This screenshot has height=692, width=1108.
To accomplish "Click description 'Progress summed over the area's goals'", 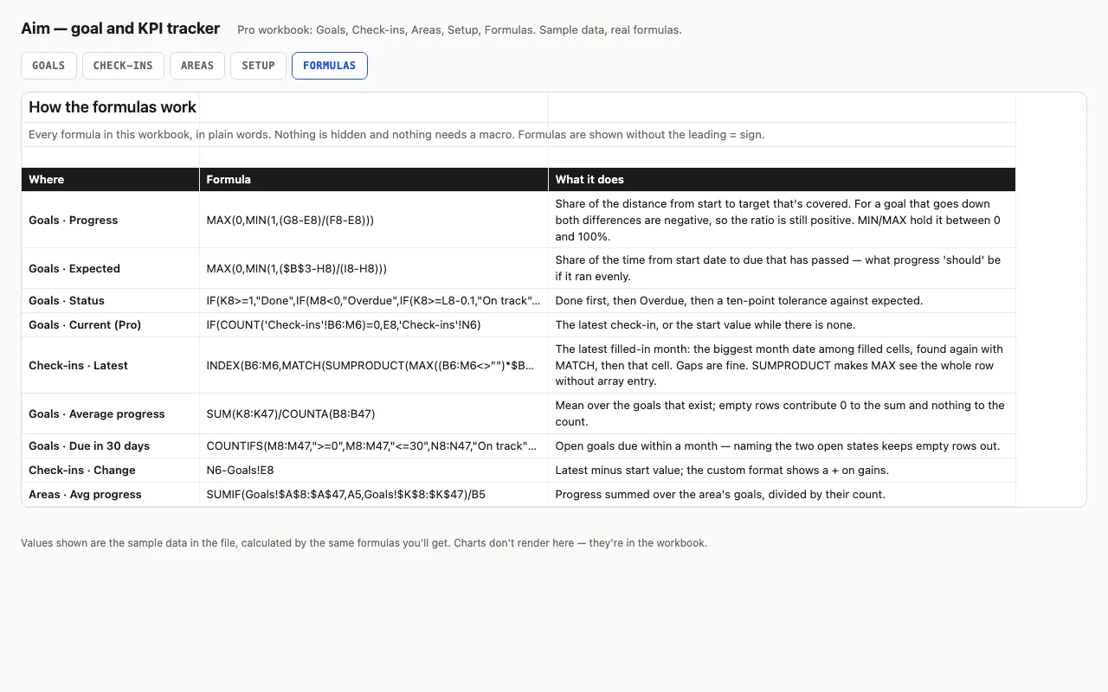I will pyautogui.click(x=782, y=495).
